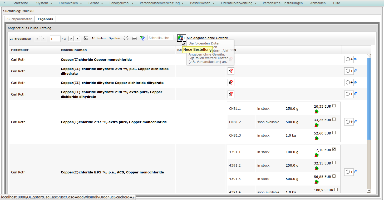The image size is (384, 200).
Task: Click the order cart icon under 20,35 EUR
Action: coord(316,112)
